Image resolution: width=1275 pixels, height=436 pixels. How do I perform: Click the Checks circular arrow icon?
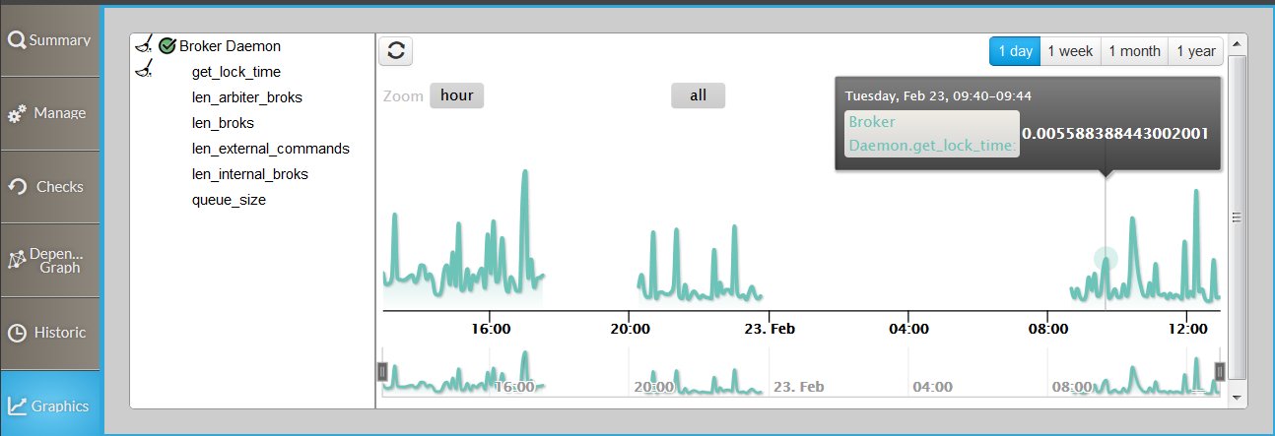point(17,187)
